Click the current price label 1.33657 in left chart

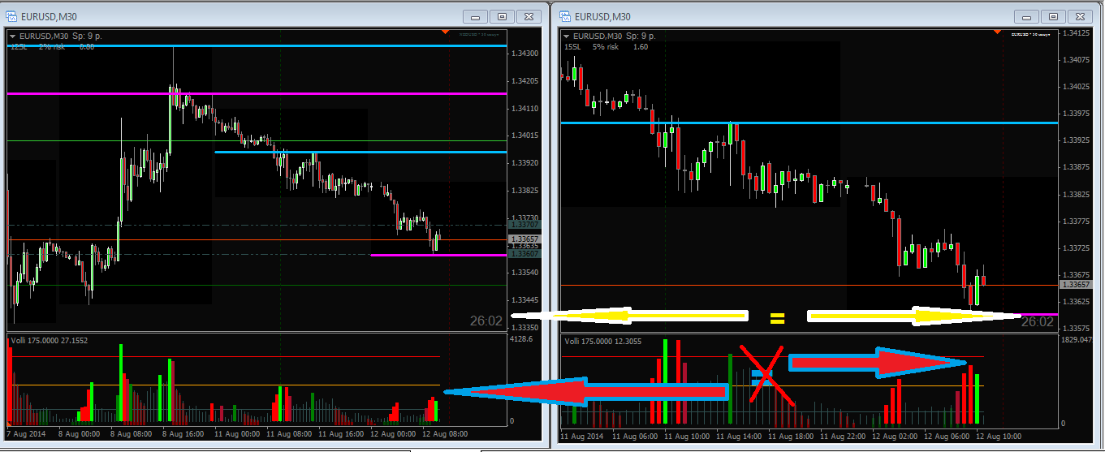click(x=524, y=239)
